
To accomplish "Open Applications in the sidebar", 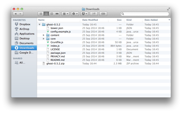I will pos(24,34).
